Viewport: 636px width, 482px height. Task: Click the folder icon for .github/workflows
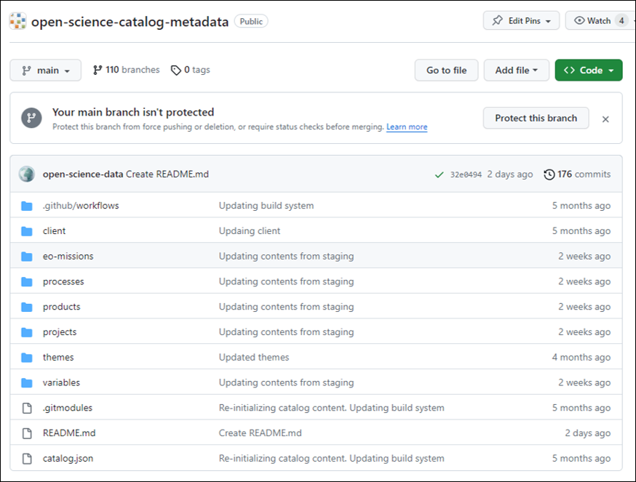point(27,206)
